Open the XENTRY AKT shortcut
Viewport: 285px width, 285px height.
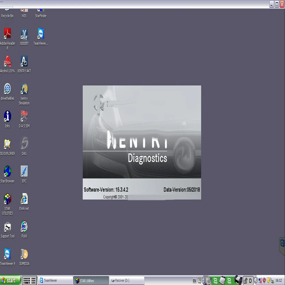[x=24, y=64]
